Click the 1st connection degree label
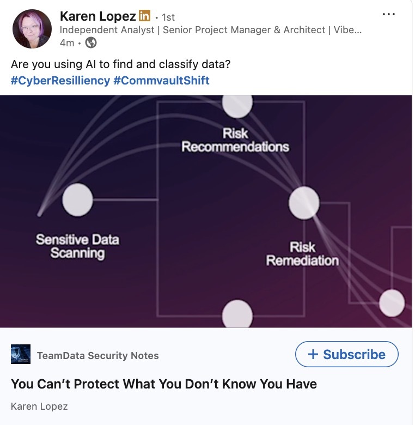This screenshot has width=415, height=425. pos(168,17)
